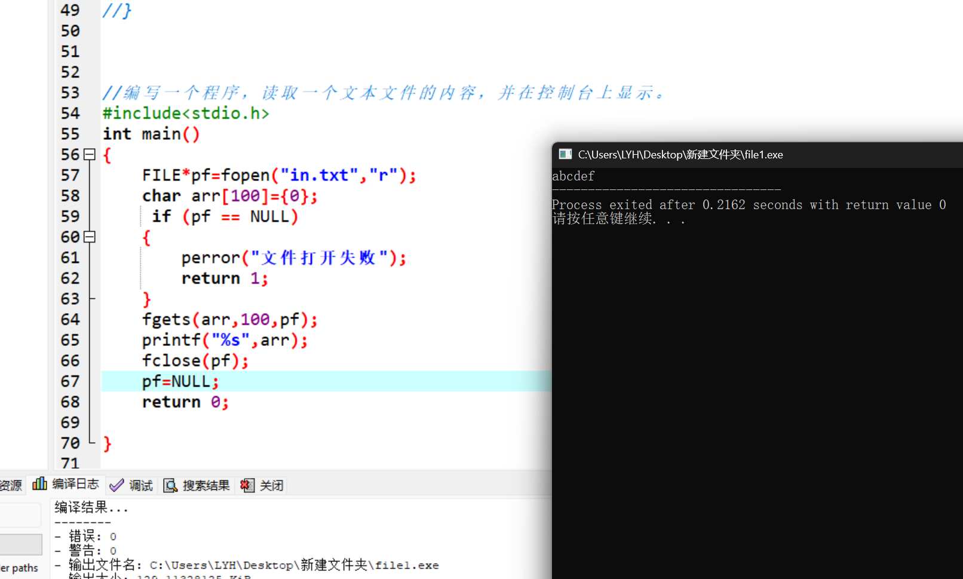Click line number 51 in the gutter
Image resolution: width=963 pixels, height=579 pixels.
(x=70, y=51)
